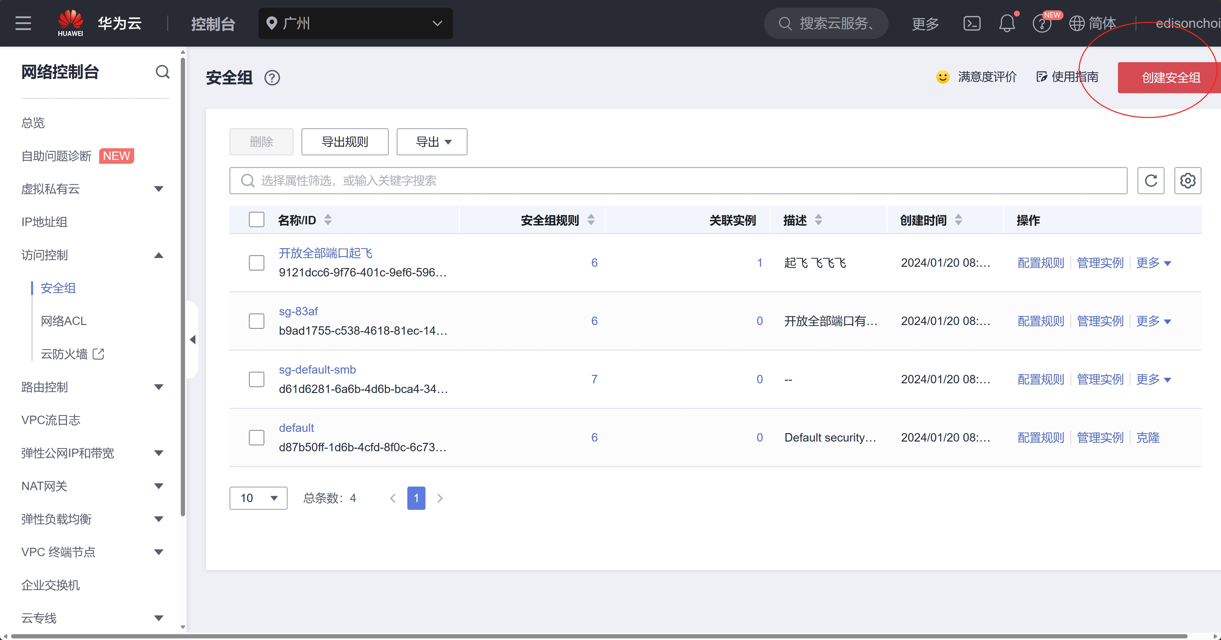The image size is (1221, 640).
Task: Expand 路由控制 sidebar section
Action: tap(159, 387)
